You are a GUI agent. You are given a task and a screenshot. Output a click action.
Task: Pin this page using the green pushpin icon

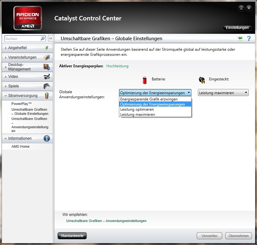(240, 38)
